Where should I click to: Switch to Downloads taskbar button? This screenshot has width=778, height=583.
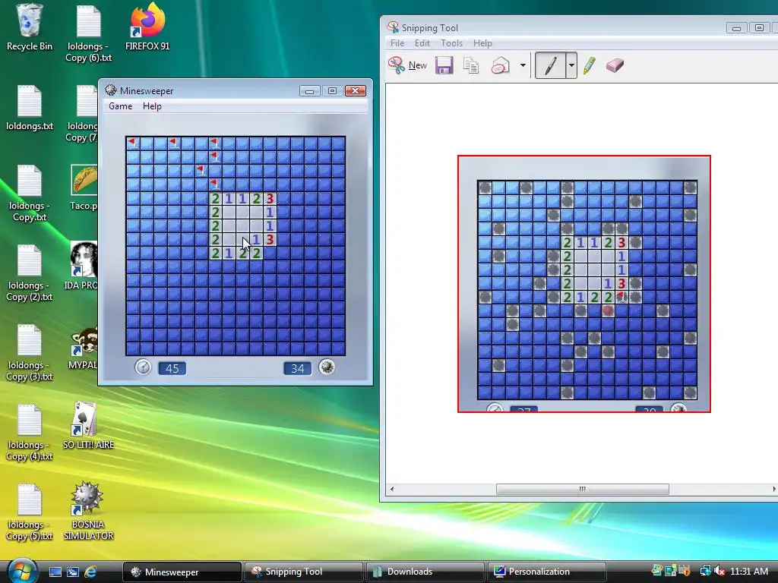[x=425, y=572]
